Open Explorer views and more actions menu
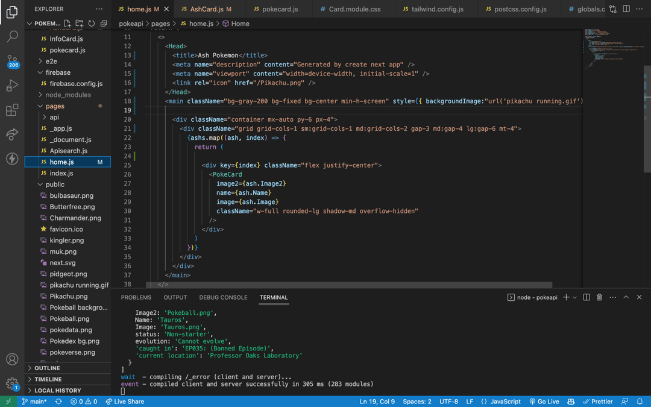This screenshot has width=651, height=407. 99,8
